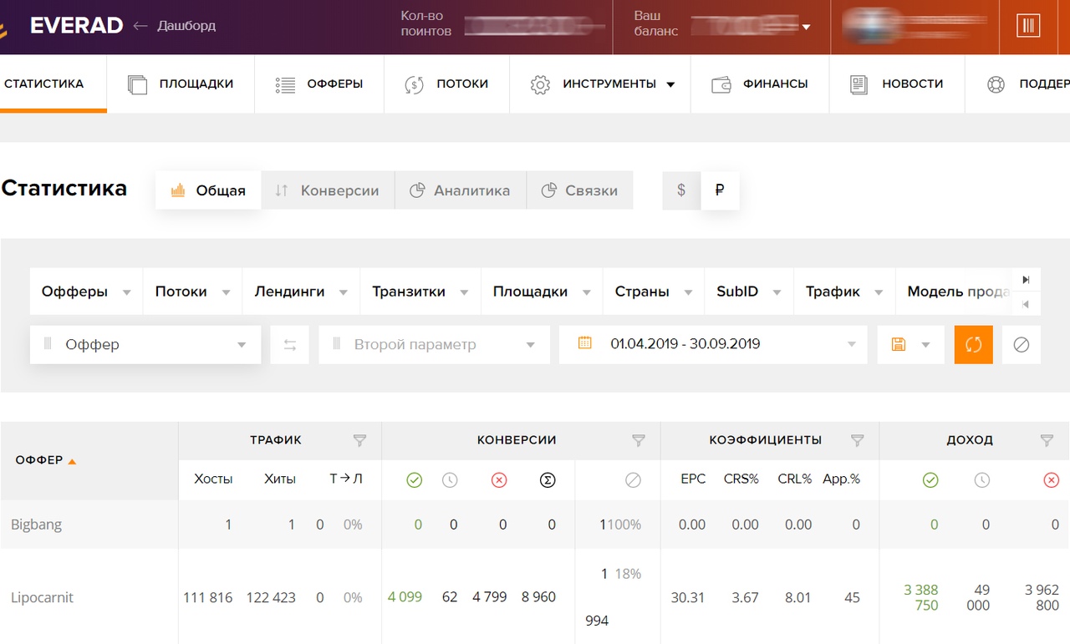
Task: Click pending income clock icon
Action: 982,479
